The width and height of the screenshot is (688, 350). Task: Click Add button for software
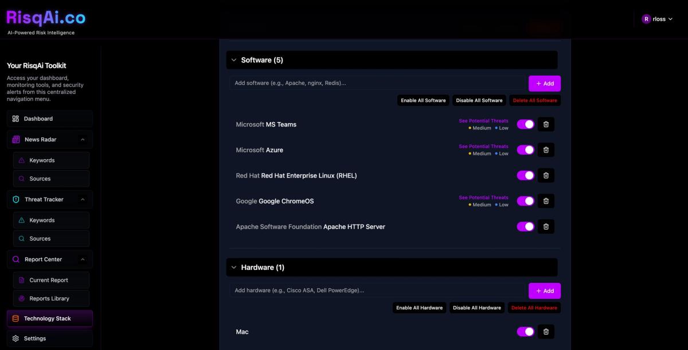tap(545, 83)
